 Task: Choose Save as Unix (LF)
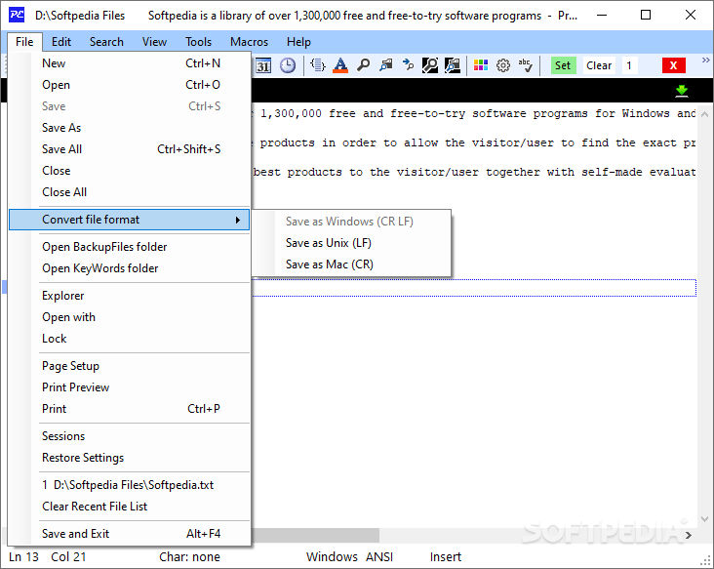(x=351, y=243)
